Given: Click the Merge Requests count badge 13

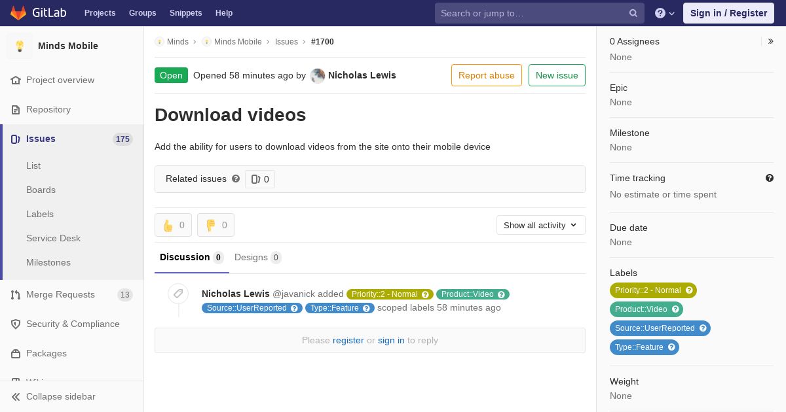Looking at the screenshot, I should coord(124,295).
